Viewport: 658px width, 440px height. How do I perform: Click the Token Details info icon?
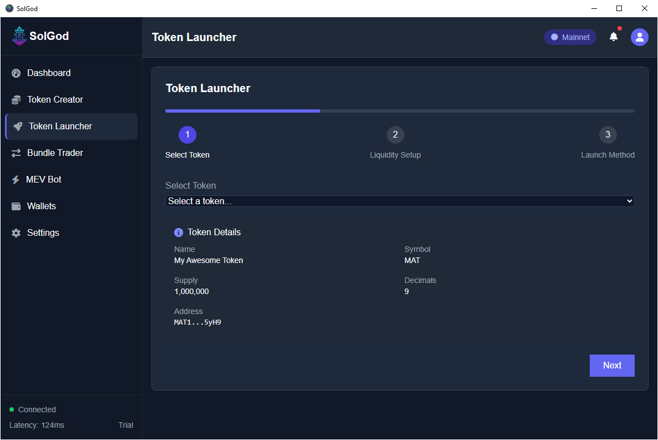click(x=178, y=232)
